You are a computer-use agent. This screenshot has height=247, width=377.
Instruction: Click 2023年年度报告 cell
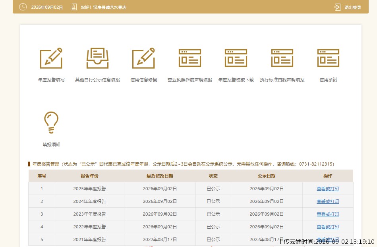pyautogui.click(x=89, y=214)
